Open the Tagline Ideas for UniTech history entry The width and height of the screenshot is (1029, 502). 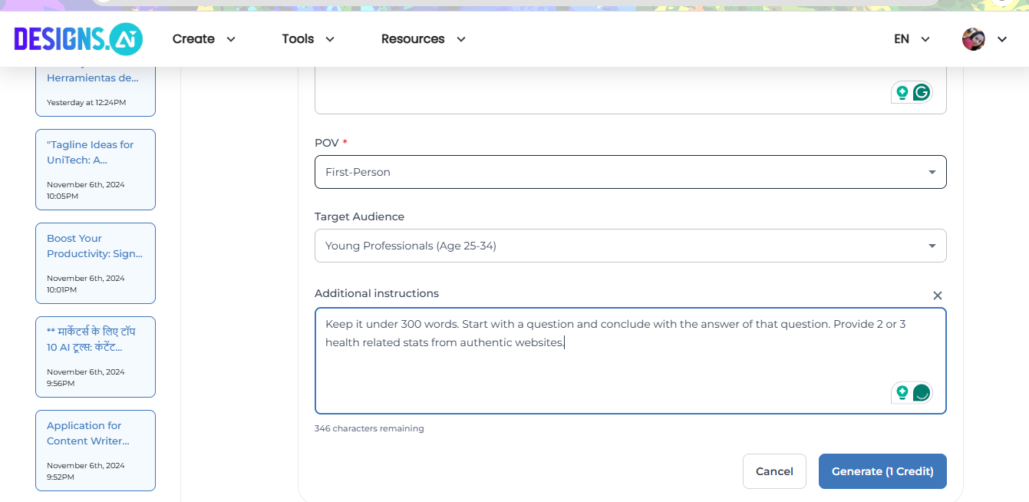(95, 169)
